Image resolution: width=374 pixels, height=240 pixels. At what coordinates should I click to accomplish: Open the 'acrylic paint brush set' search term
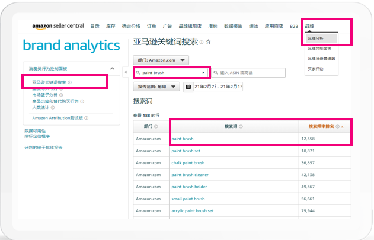tap(193, 210)
